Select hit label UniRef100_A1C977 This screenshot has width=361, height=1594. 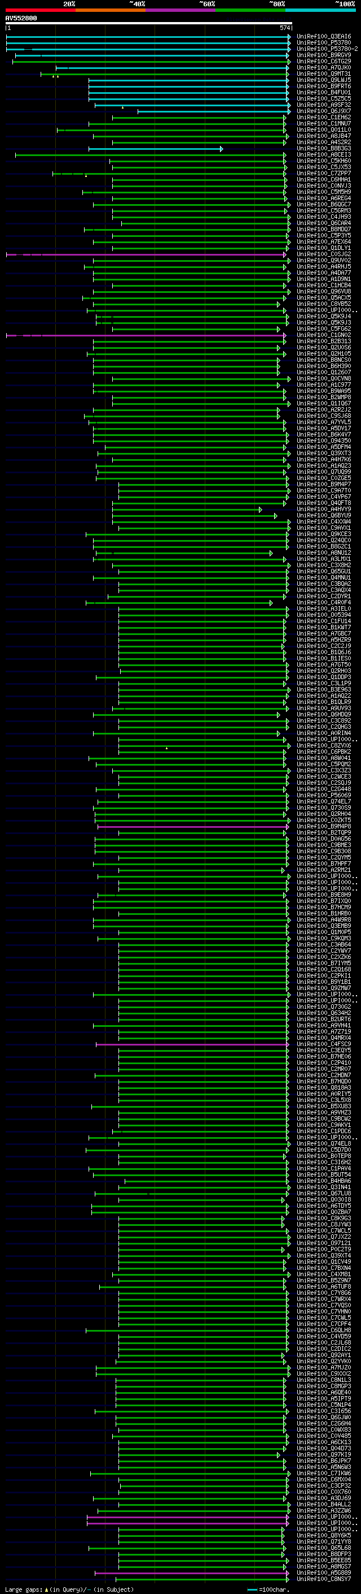click(x=323, y=385)
